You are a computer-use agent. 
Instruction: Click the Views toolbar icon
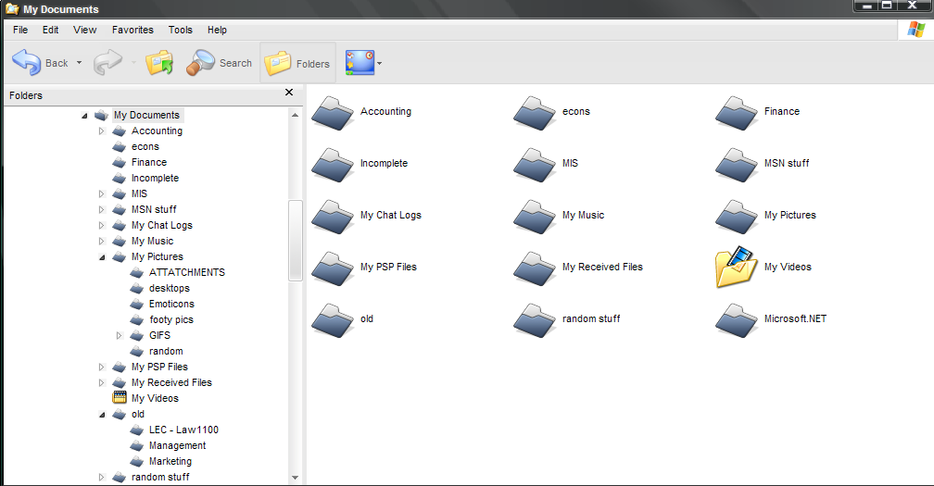point(359,63)
